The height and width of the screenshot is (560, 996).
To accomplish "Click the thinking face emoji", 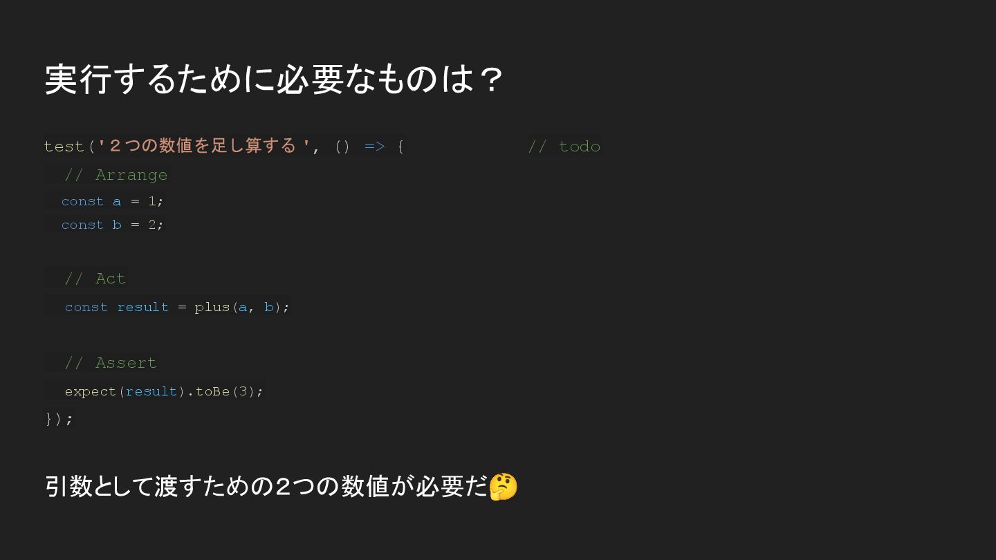I will click(x=503, y=487).
